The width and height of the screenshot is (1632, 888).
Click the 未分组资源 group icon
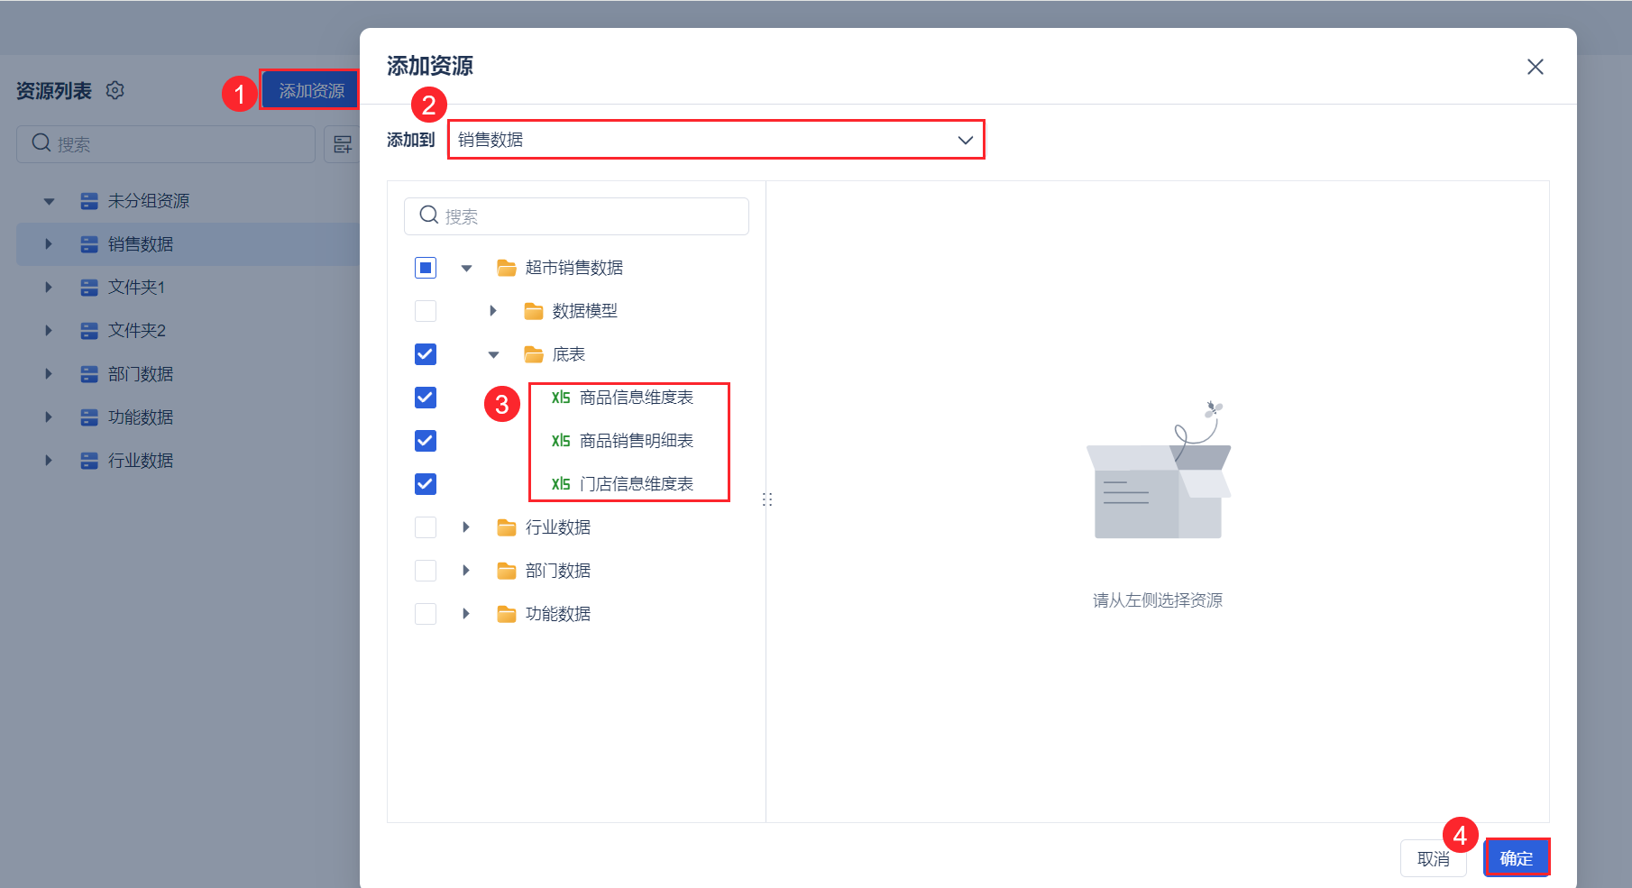[x=89, y=201]
